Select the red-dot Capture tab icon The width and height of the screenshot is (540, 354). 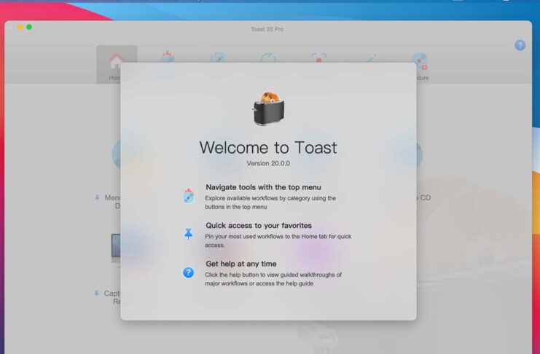pos(318,58)
